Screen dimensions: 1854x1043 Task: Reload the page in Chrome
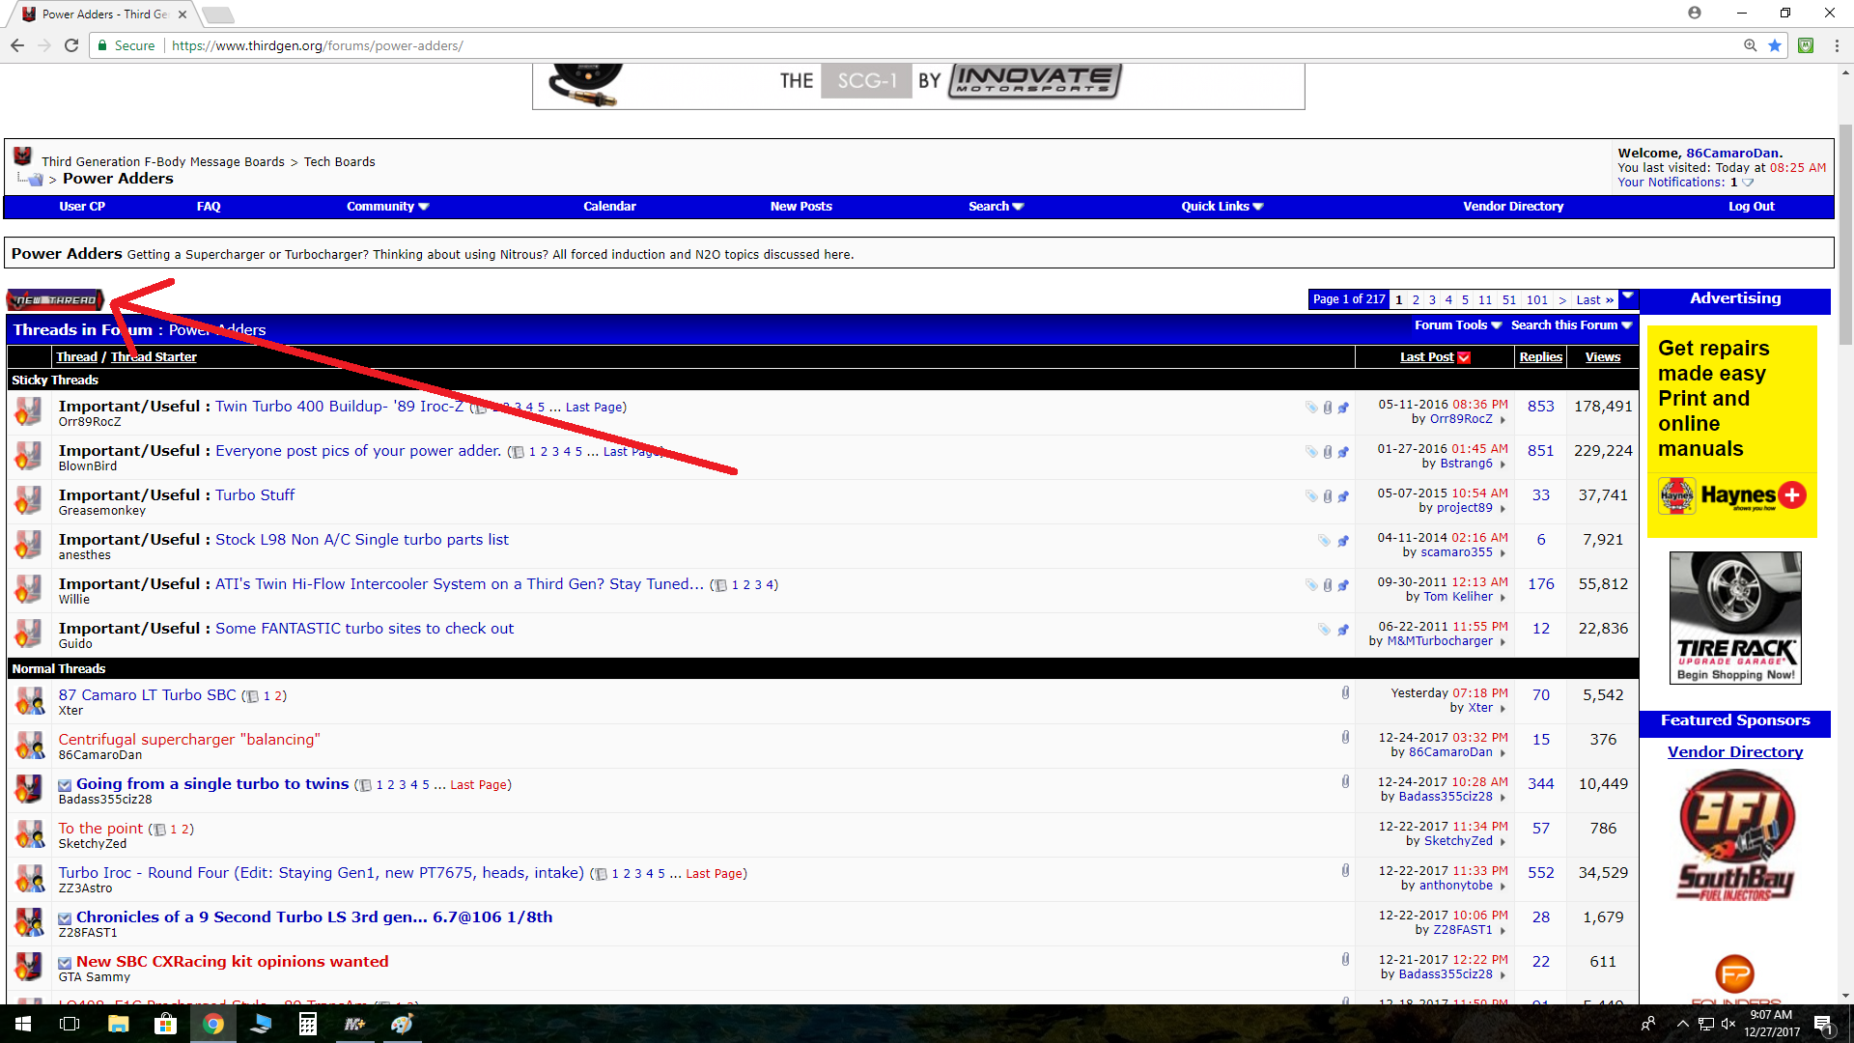(x=71, y=45)
